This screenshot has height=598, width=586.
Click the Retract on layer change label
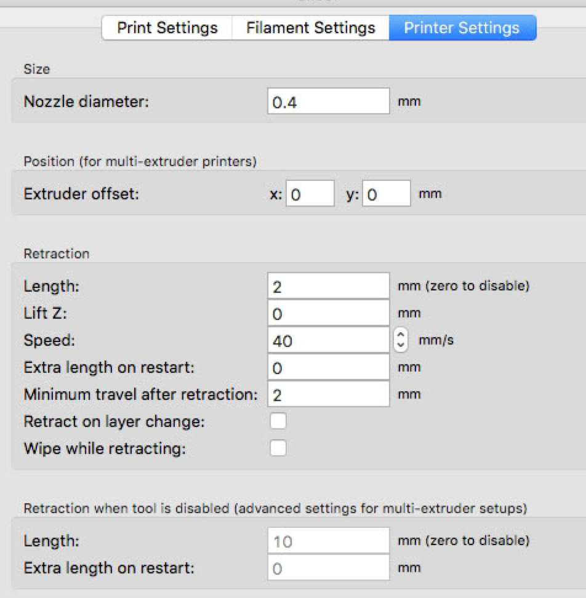tap(114, 421)
